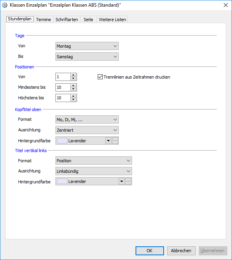The image size is (232, 260).
Task: Click the Kopftitel Lavender color swatch
Action: coord(62,141)
